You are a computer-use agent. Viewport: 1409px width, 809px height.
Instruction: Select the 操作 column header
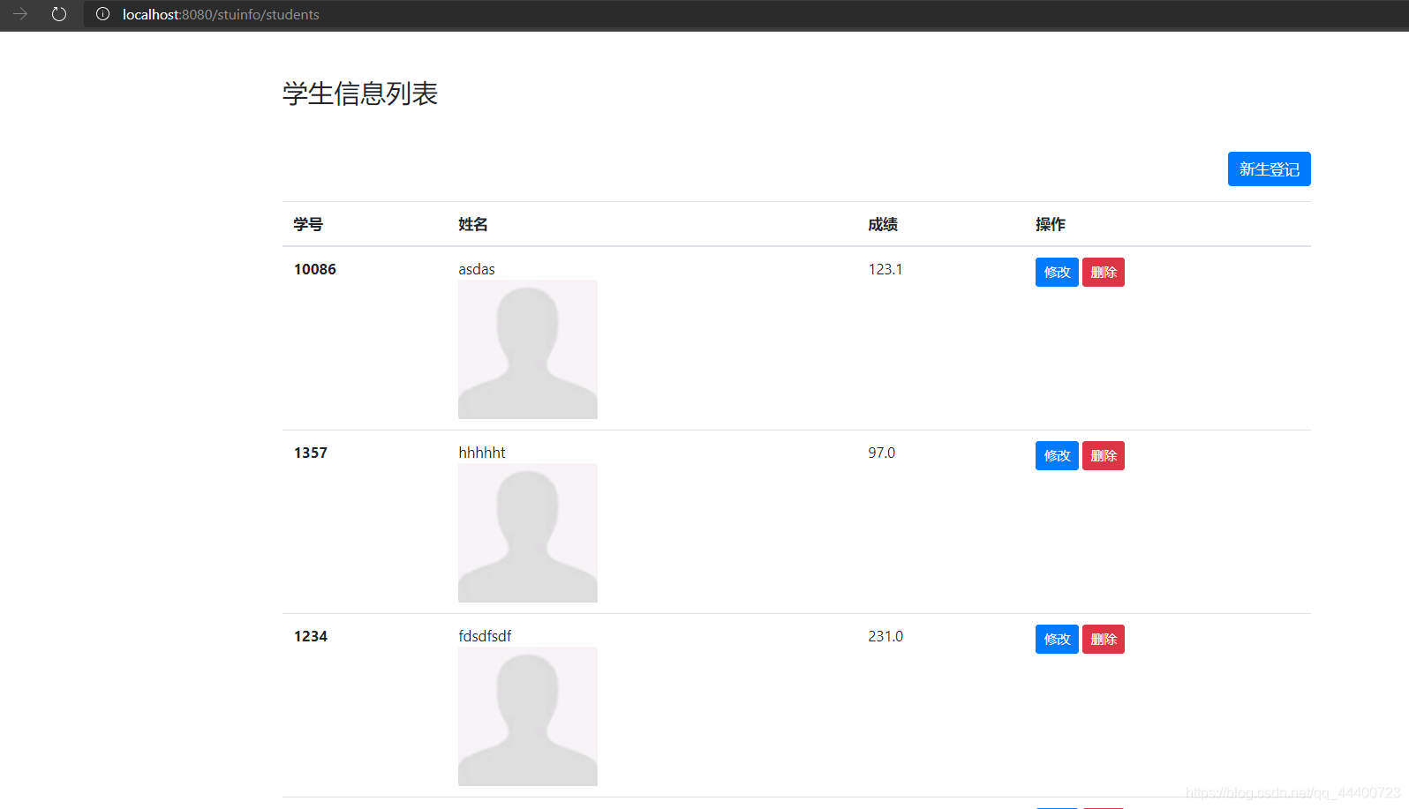coord(1051,224)
